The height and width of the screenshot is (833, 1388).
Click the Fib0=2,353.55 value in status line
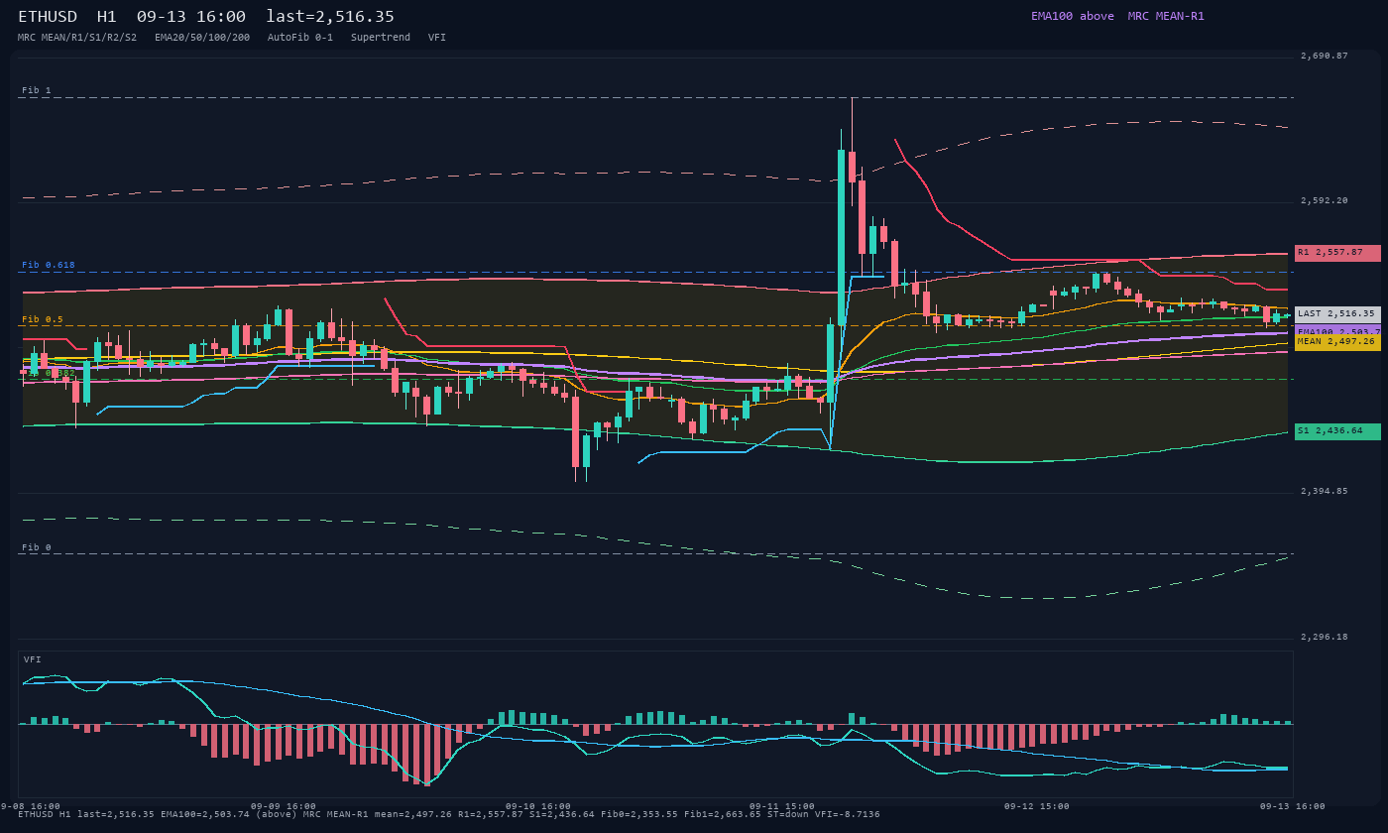pos(637,814)
